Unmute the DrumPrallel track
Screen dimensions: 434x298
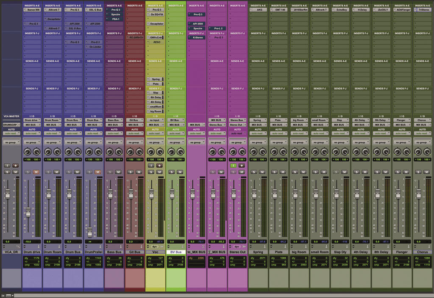[x=98, y=172]
